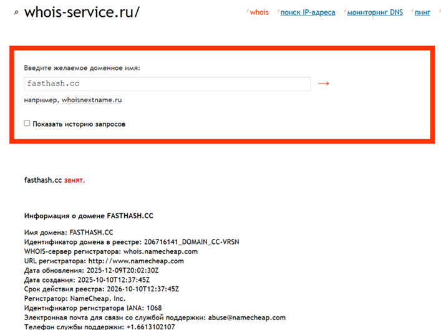
Task: Click the support phone number +1.6613102107
Action: coord(150,326)
